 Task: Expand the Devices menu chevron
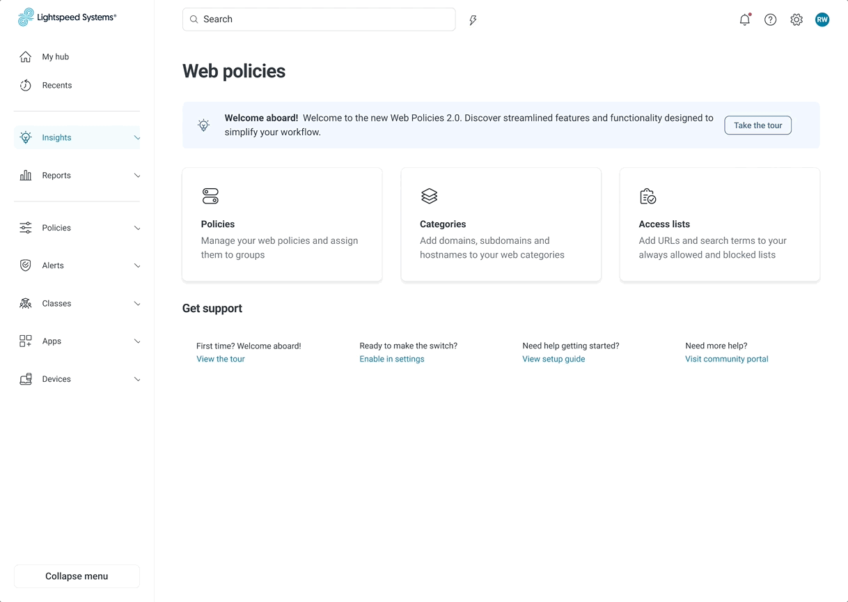coord(137,379)
